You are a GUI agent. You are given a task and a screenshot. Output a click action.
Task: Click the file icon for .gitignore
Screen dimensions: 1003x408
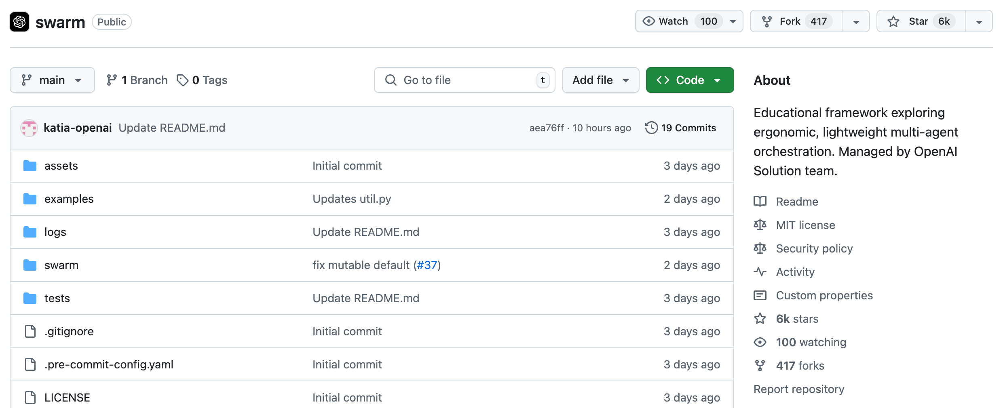[x=30, y=331]
